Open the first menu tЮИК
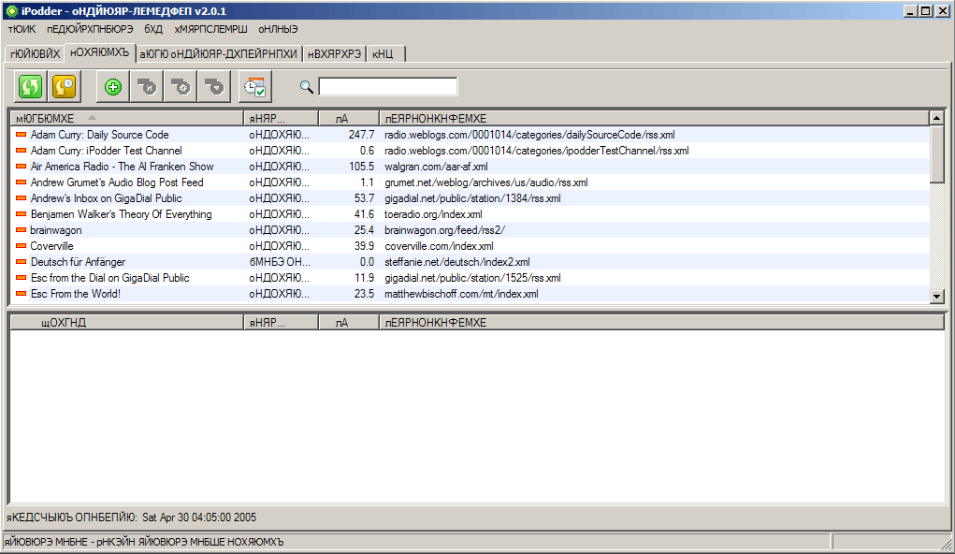The image size is (955, 554). click(22, 29)
